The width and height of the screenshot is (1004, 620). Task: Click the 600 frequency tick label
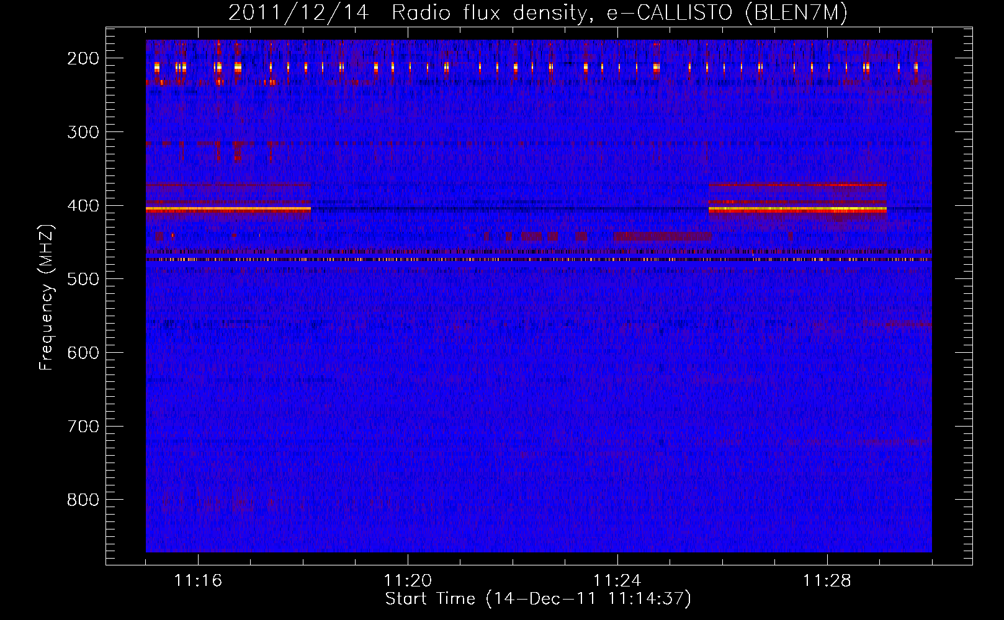point(83,353)
